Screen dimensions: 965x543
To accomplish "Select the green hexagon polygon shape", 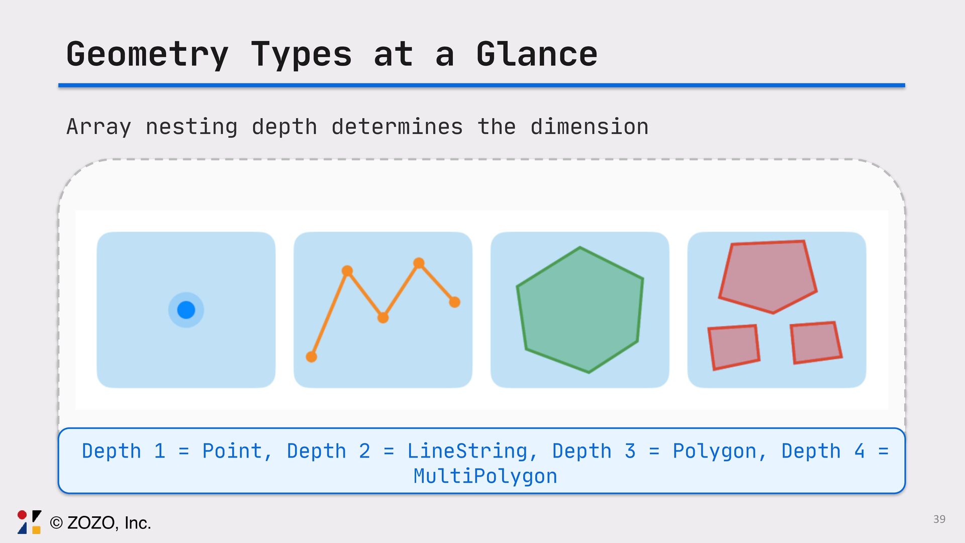I will [x=580, y=310].
